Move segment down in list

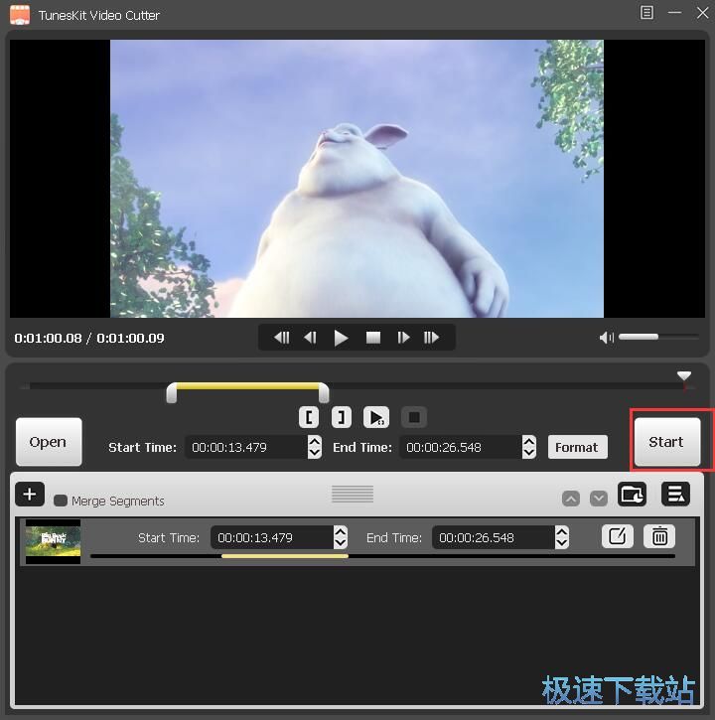599,499
